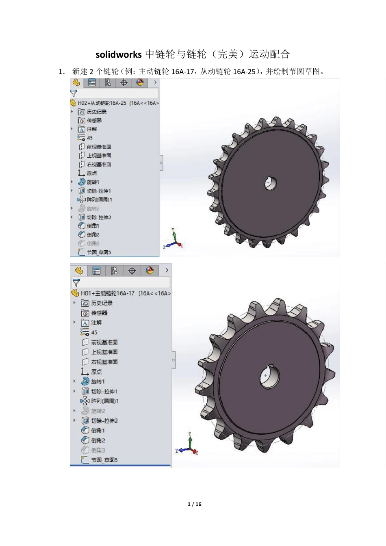
Task: Select root part H01+主动链轮16A-17
Action: 121,293
